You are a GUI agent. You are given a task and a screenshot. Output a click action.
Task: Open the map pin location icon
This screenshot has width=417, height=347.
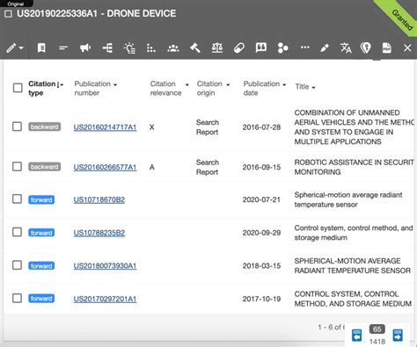pyautogui.click(x=366, y=47)
